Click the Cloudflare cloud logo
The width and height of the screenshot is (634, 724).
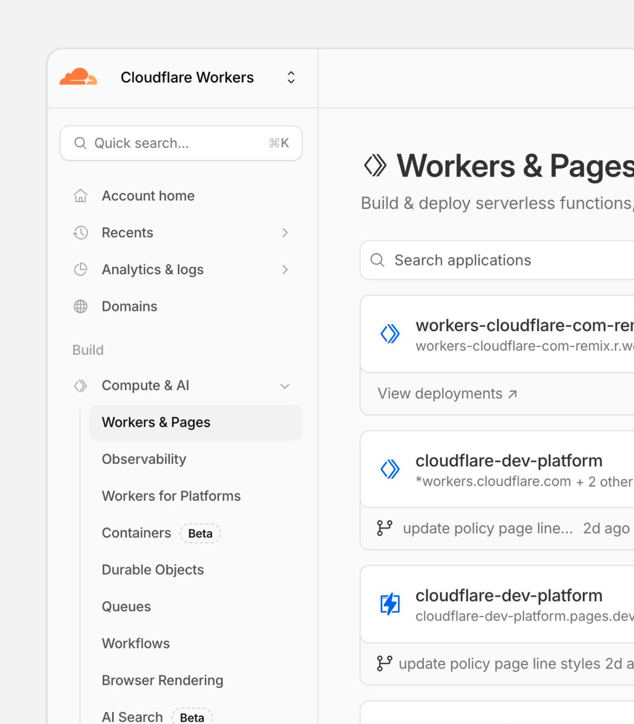click(78, 77)
